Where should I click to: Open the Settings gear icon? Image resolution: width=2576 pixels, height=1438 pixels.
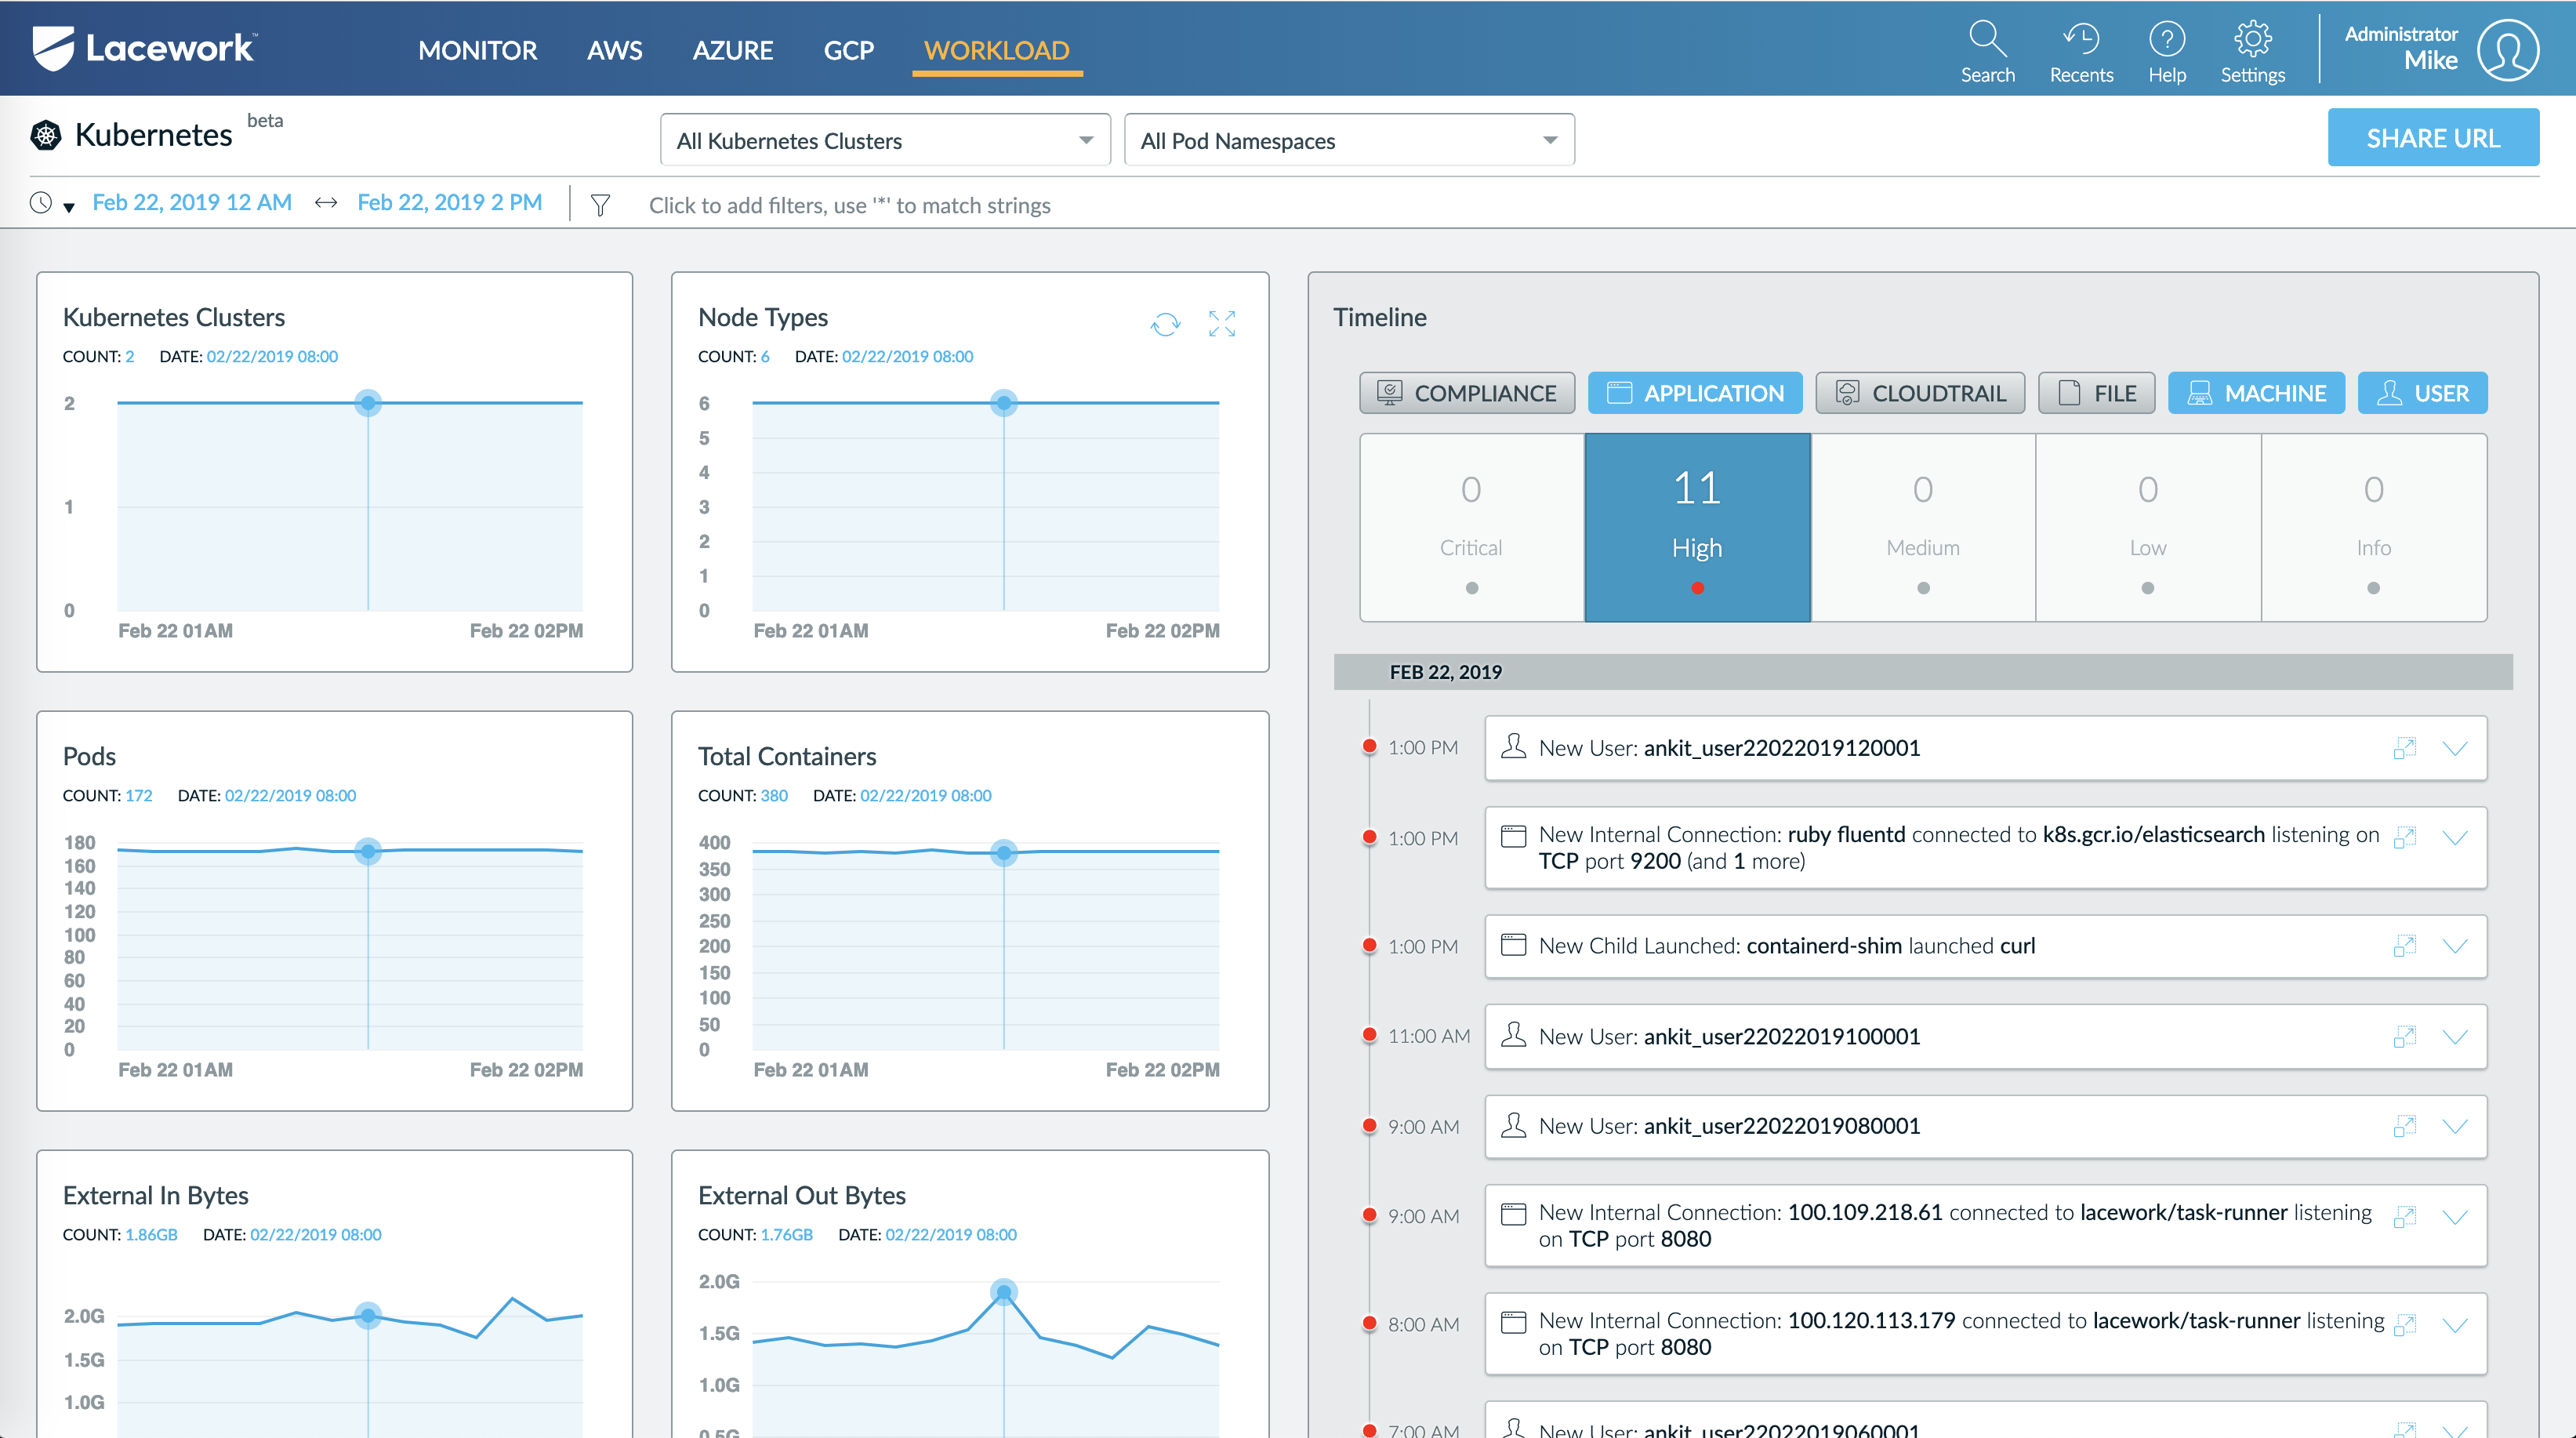tap(2252, 40)
